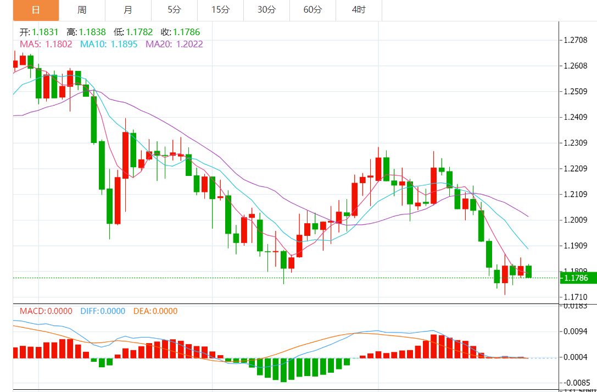Click the MACD: 0.0000 label
597x392 pixels.
point(46,311)
